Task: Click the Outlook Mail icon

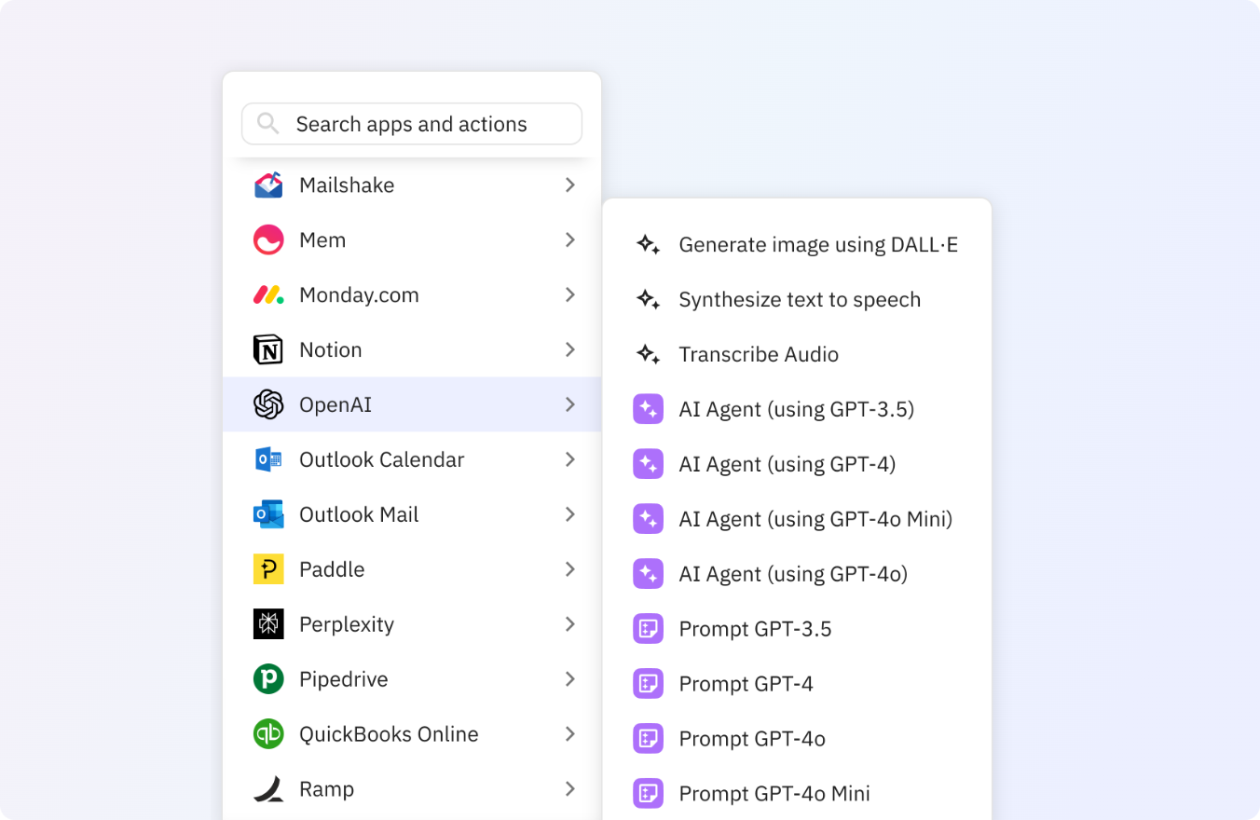Action: [268, 514]
